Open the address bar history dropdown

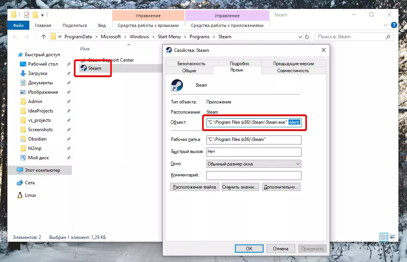(300, 37)
